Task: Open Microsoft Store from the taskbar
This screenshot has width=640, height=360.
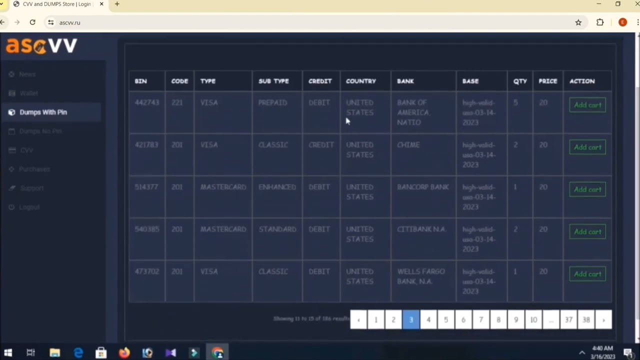Action: (101, 353)
